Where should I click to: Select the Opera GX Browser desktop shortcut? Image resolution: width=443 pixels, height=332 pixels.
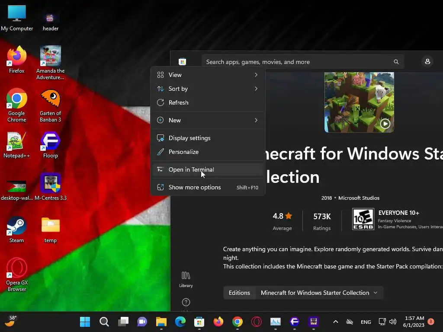point(17,275)
